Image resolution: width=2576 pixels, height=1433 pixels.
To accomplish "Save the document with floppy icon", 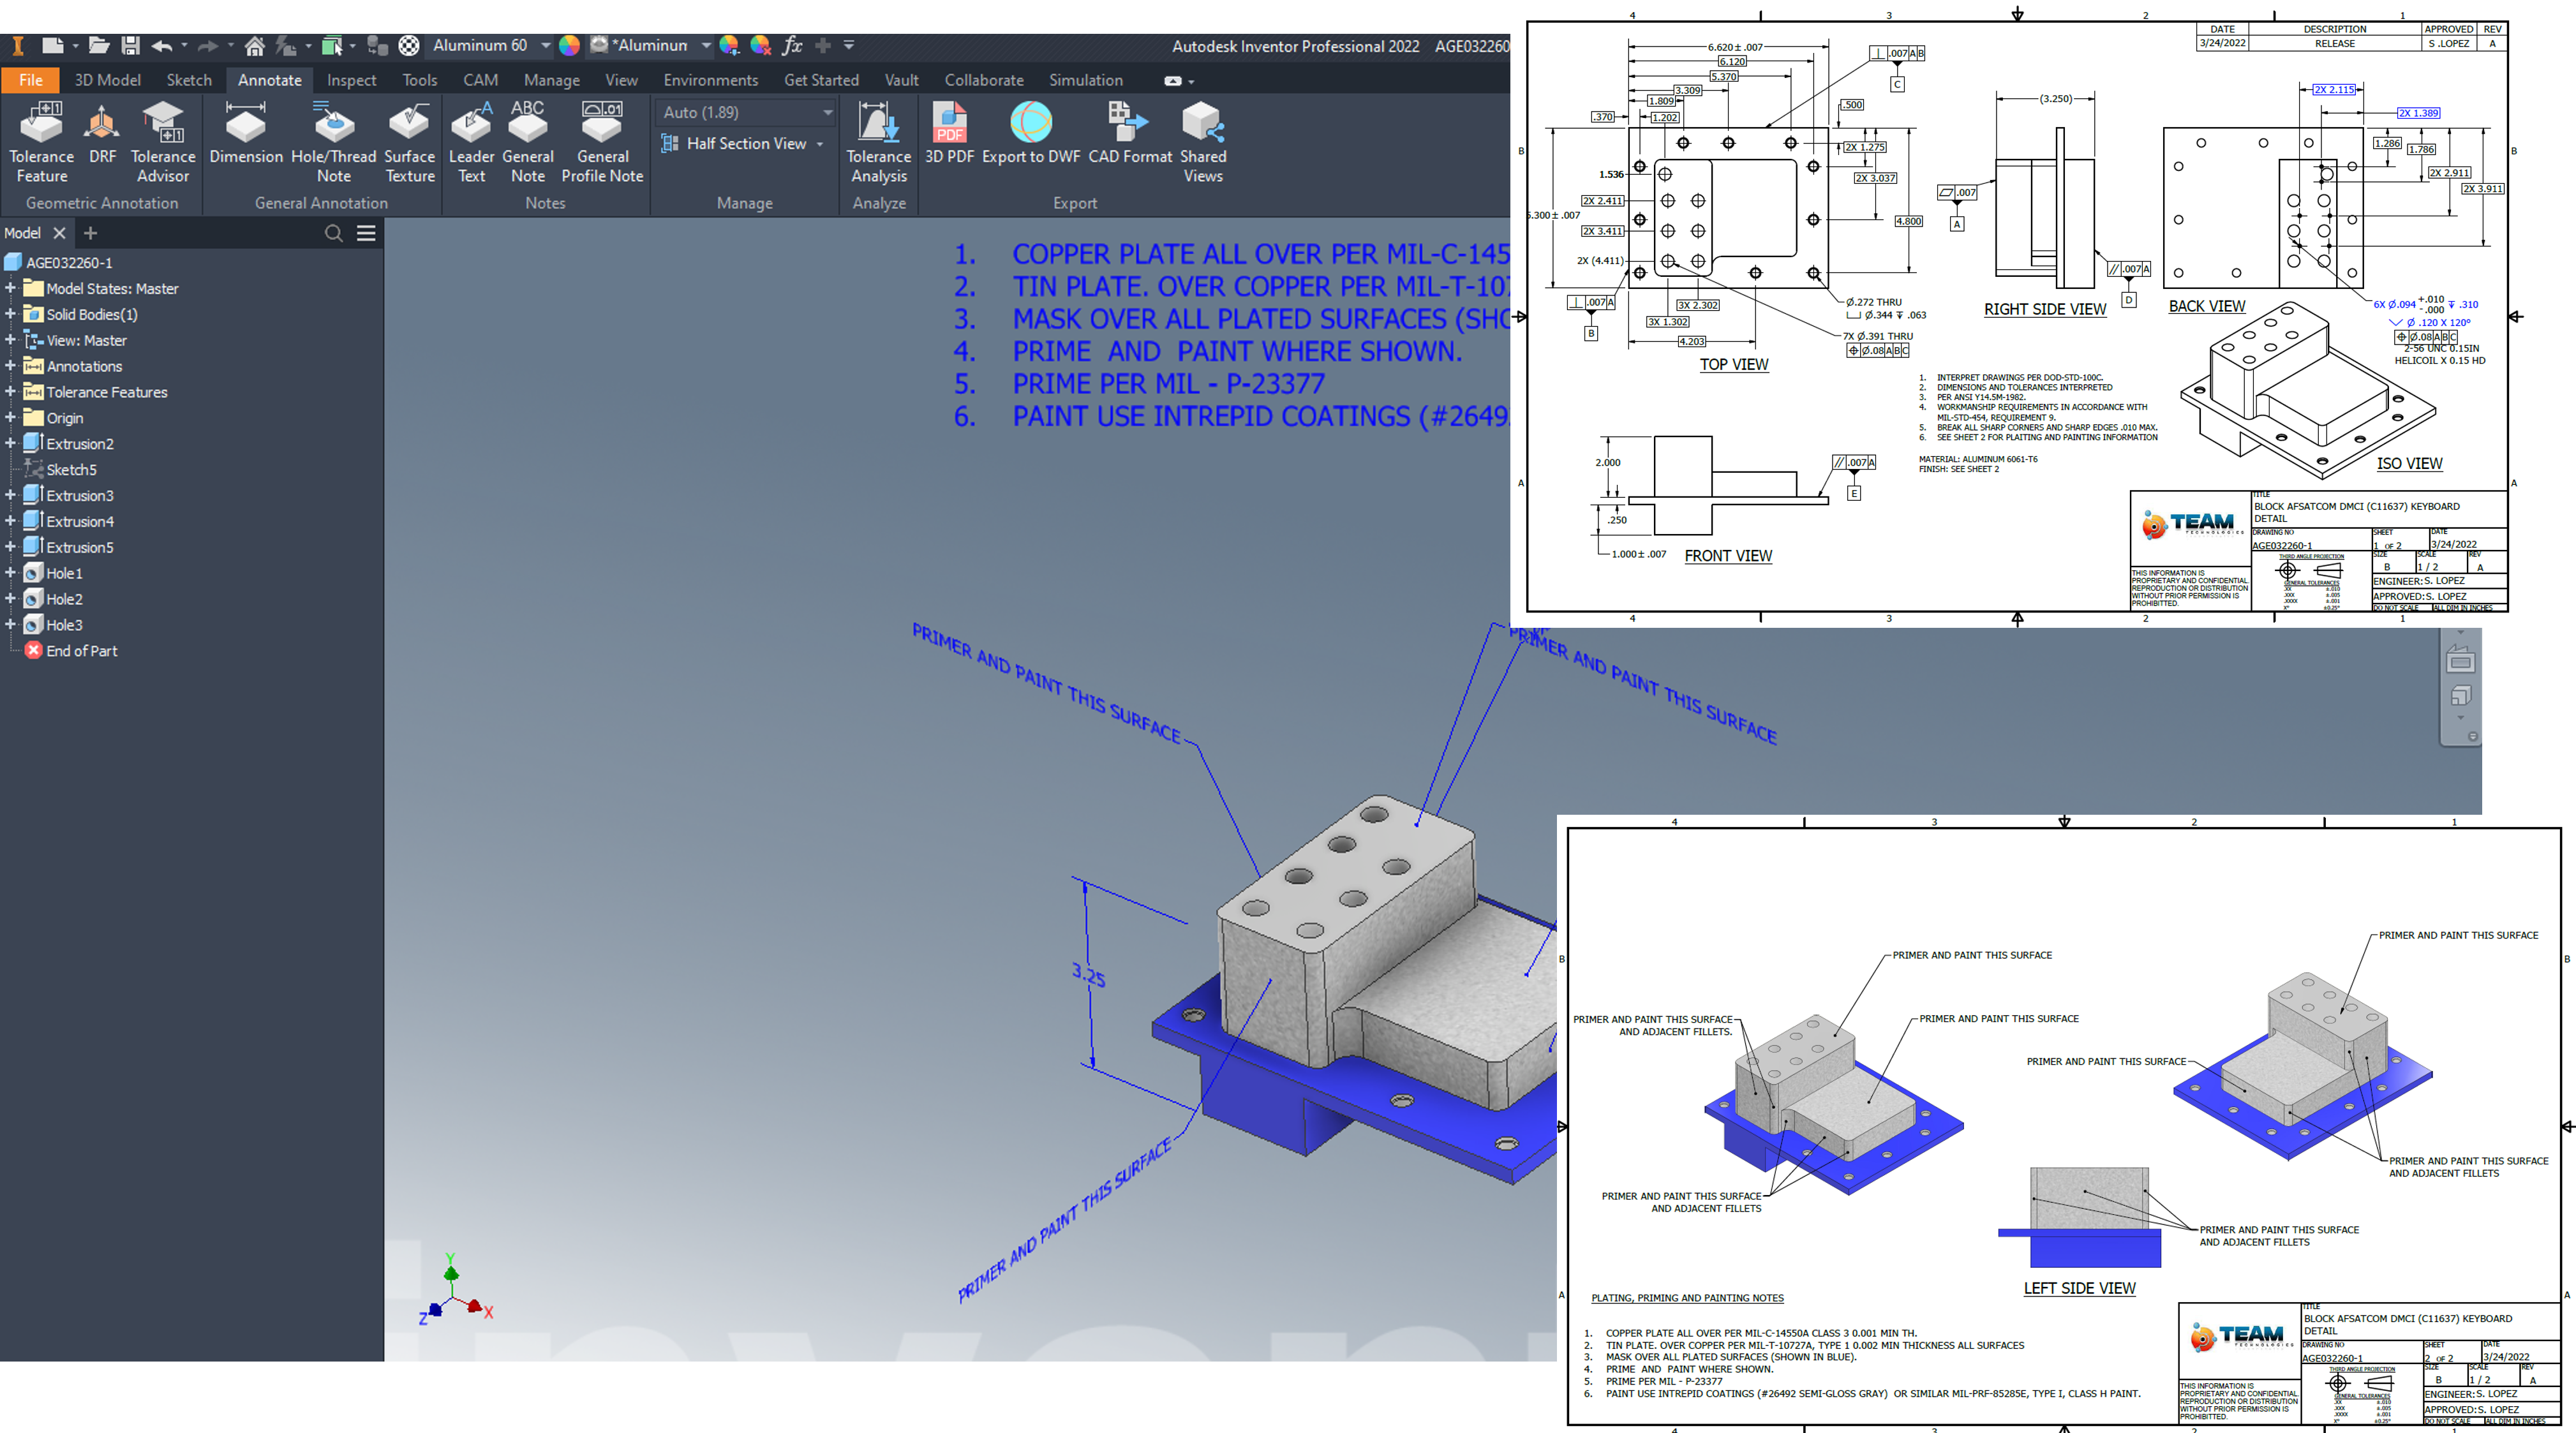I will [x=130, y=45].
